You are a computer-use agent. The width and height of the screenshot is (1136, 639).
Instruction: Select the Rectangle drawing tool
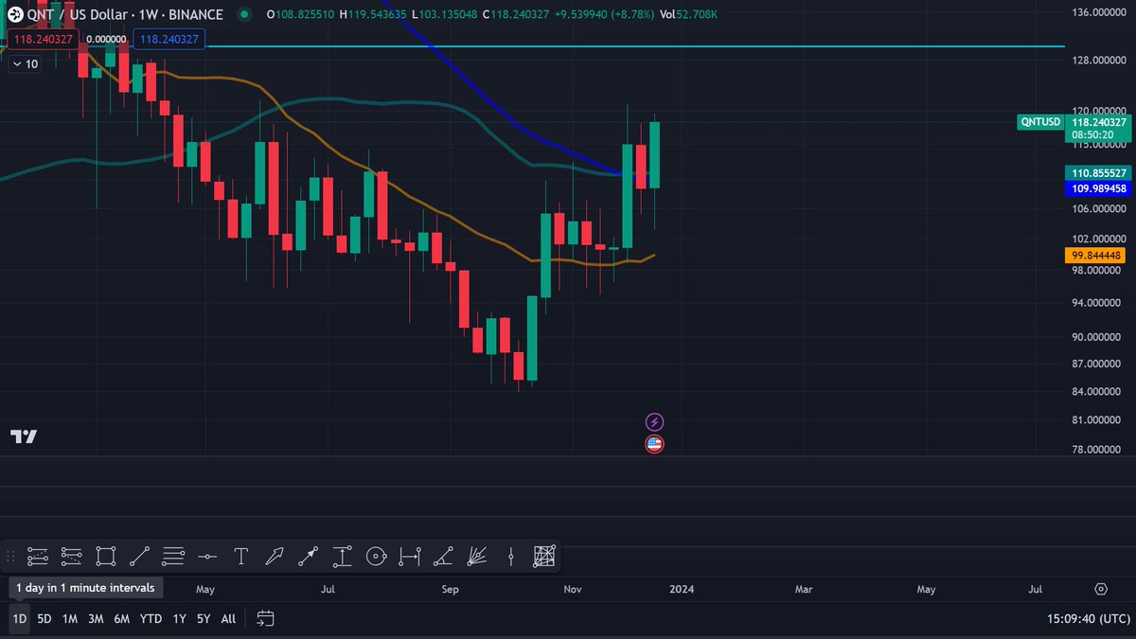pos(105,557)
